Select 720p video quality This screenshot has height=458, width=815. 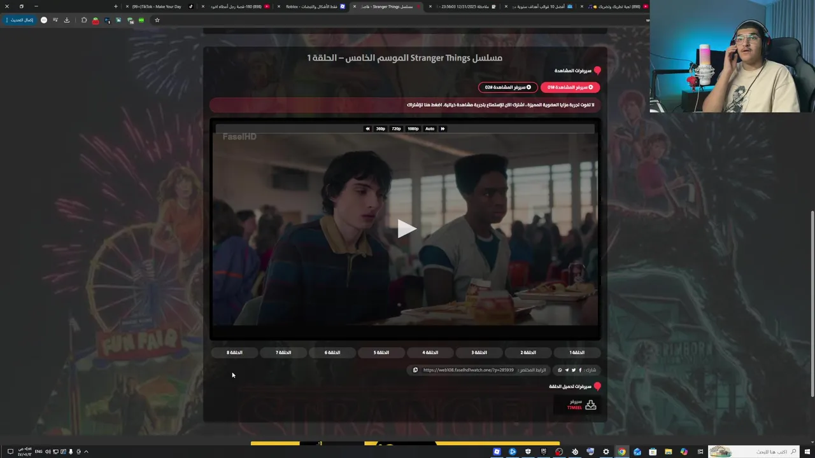[397, 128]
